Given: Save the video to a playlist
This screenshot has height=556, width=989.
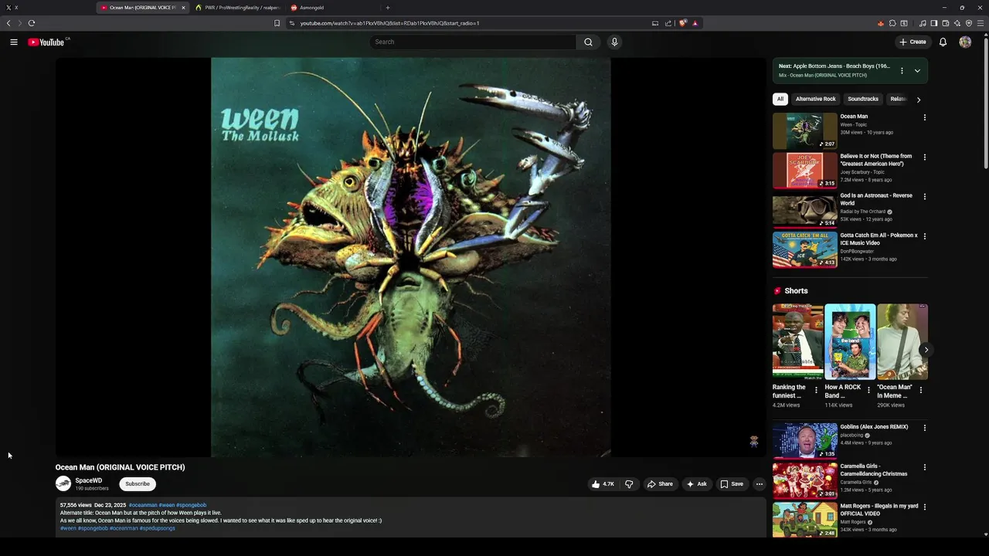Looking at the screenshot, I should [732, 484].
